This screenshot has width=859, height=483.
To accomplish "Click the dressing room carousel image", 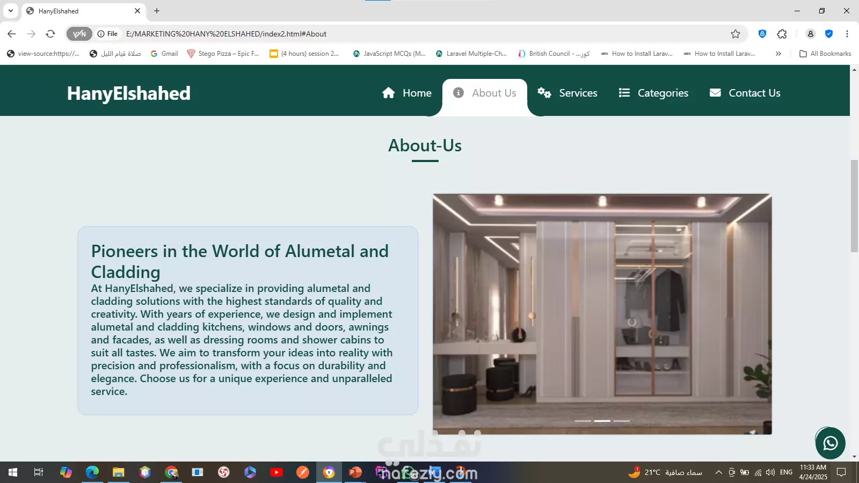I will pyautogui.click(x=602, y=314).
